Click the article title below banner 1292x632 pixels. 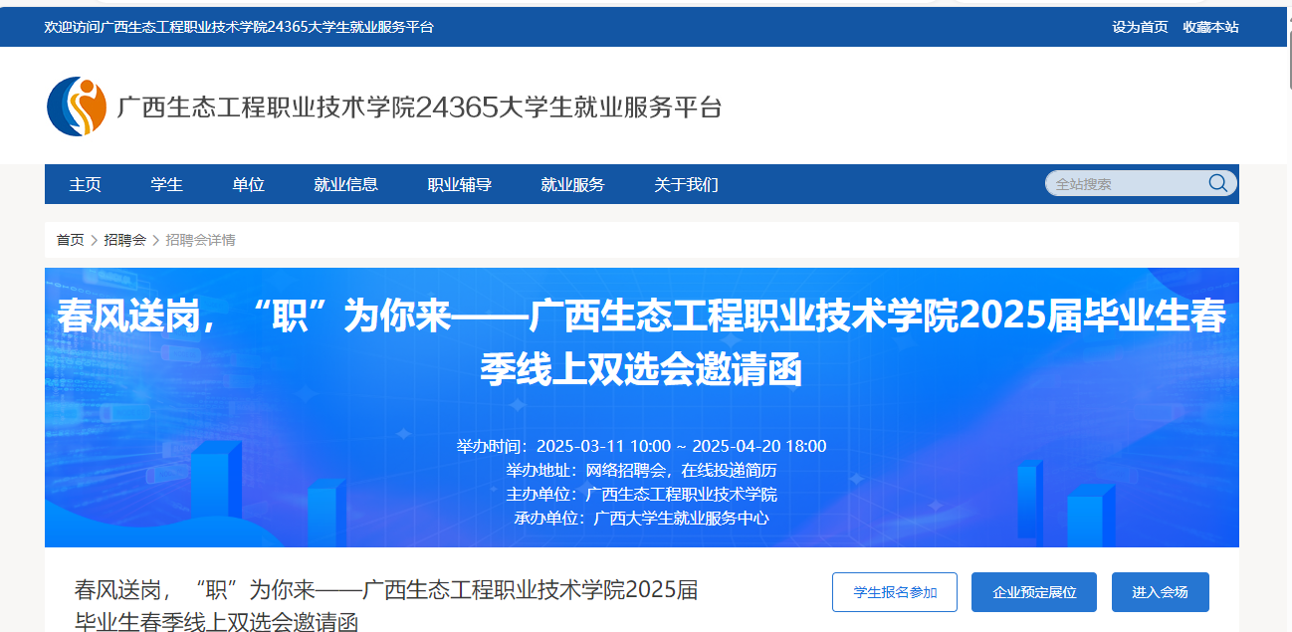tap(386, 605)
